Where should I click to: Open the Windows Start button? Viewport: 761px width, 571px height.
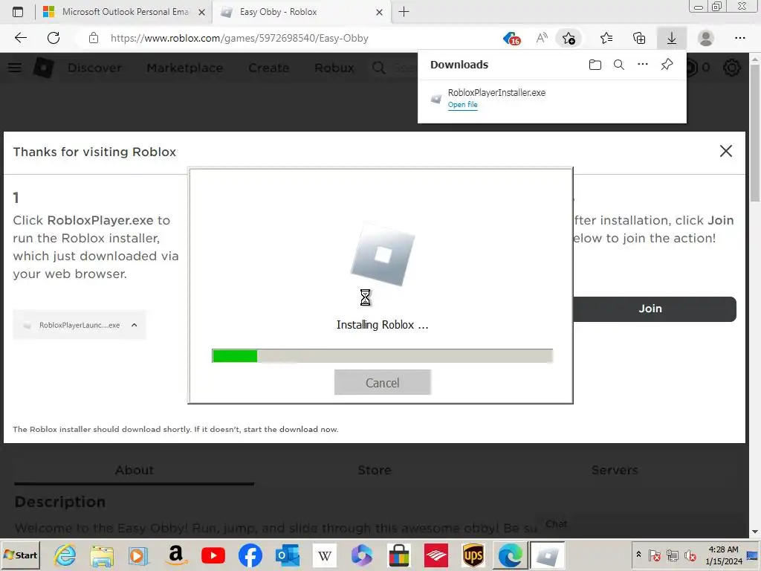click(x=20, y=555)
